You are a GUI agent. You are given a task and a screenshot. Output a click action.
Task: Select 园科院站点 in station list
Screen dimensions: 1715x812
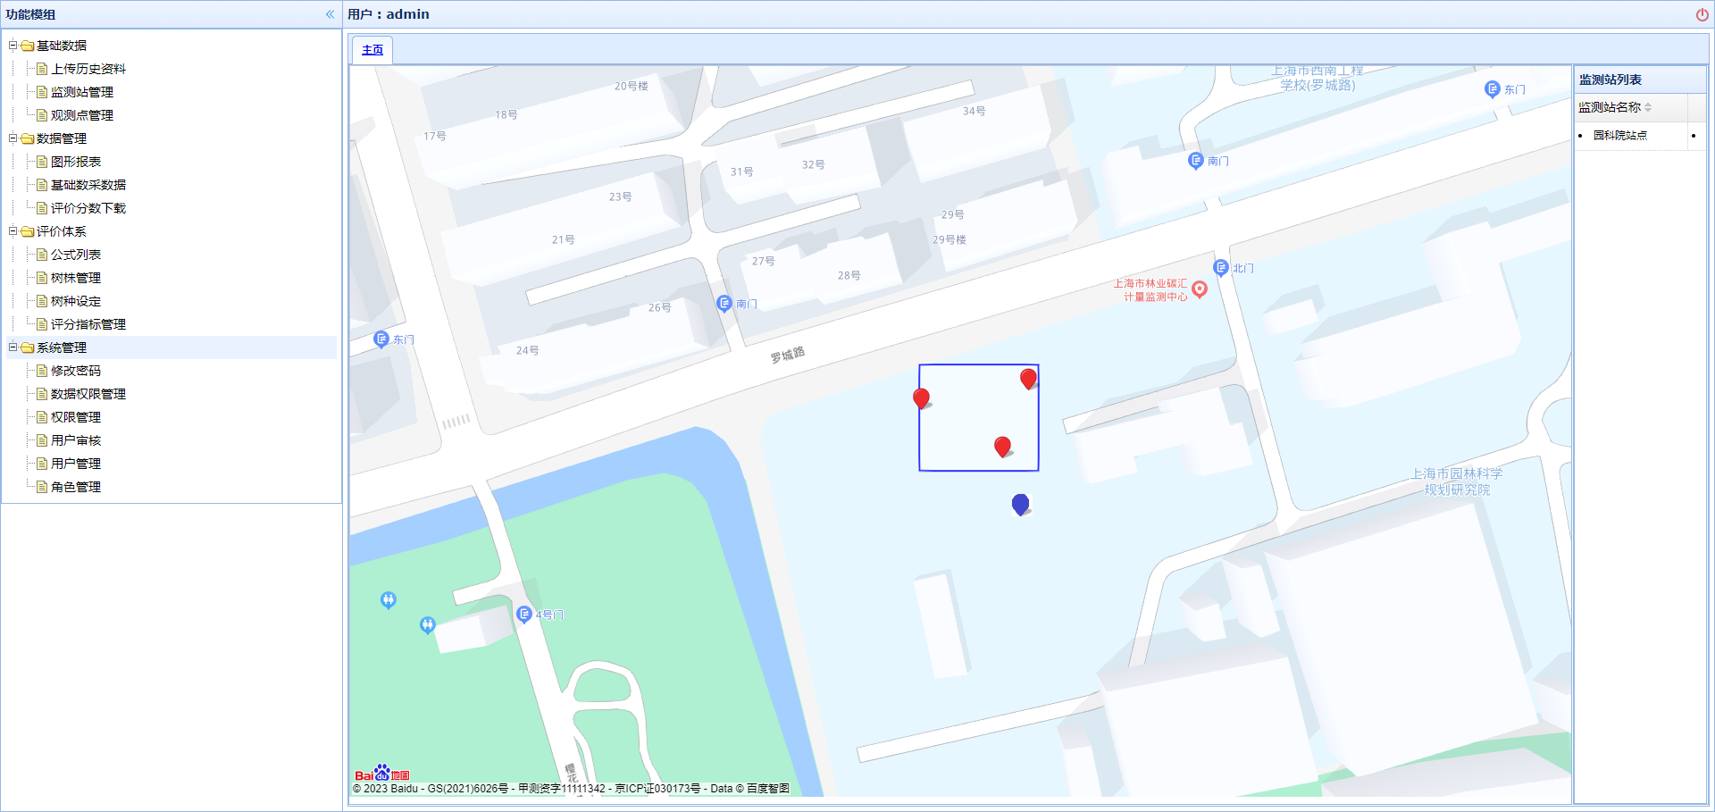click(x=1619, y=136)
